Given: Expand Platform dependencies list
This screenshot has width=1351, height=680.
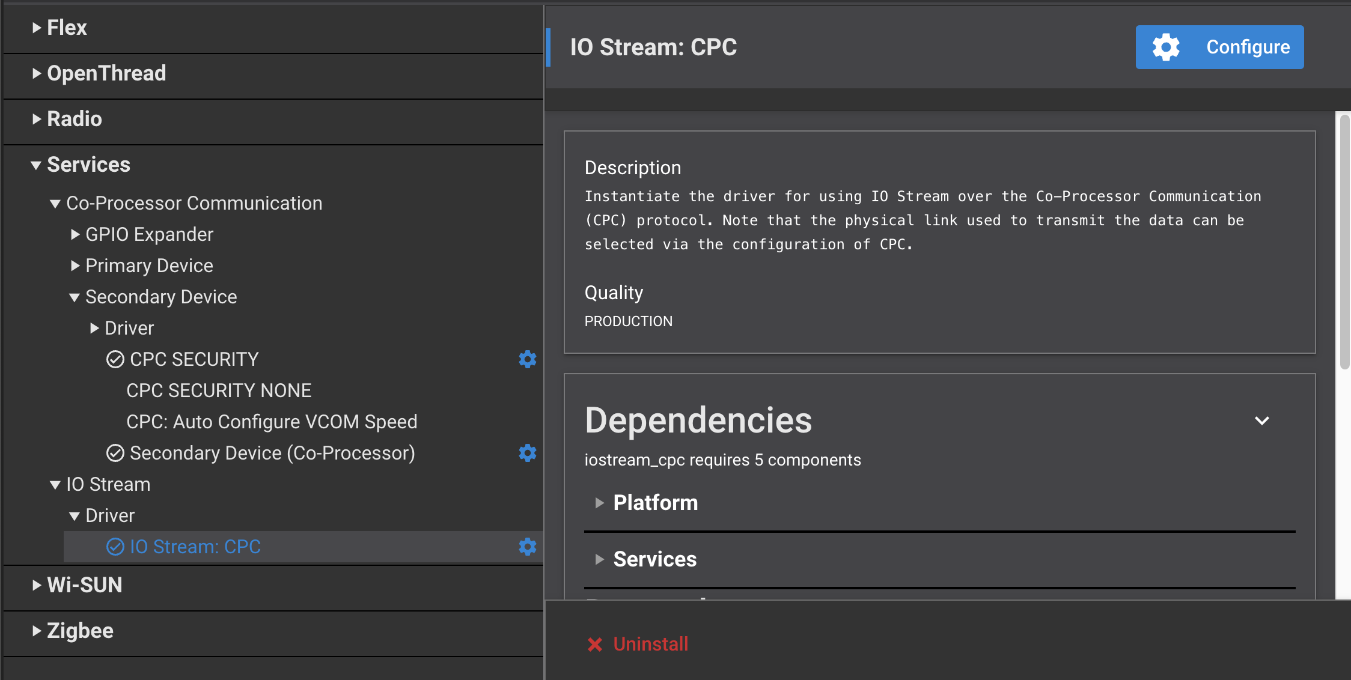Looking at the screenshot, I should point(599,503).
